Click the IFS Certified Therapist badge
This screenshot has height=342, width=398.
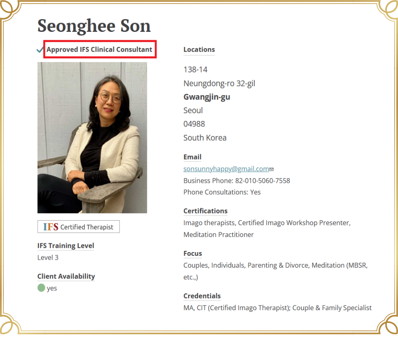78,227
